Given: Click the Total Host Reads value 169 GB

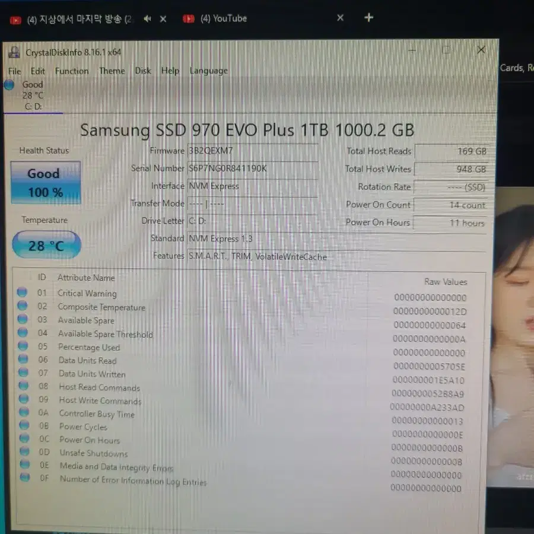Looking at the screenshot, I should (x=452, y=151).
